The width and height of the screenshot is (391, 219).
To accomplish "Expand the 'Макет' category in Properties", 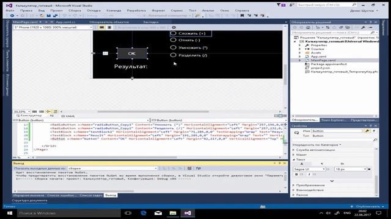I will [294, 155].
